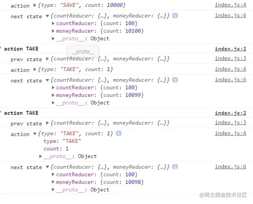Select the "SAVE" type string value
The width and height of the screenshot is (253, 204).
[x=69, y=5]
